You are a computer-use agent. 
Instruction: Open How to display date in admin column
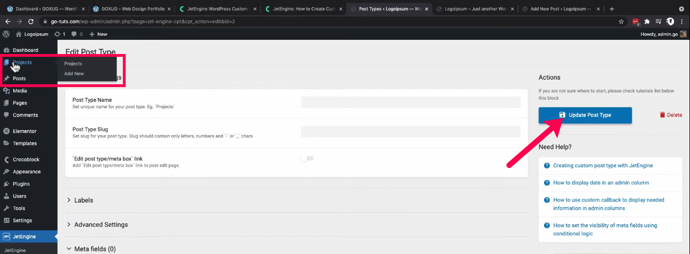[x=601, y=182]
